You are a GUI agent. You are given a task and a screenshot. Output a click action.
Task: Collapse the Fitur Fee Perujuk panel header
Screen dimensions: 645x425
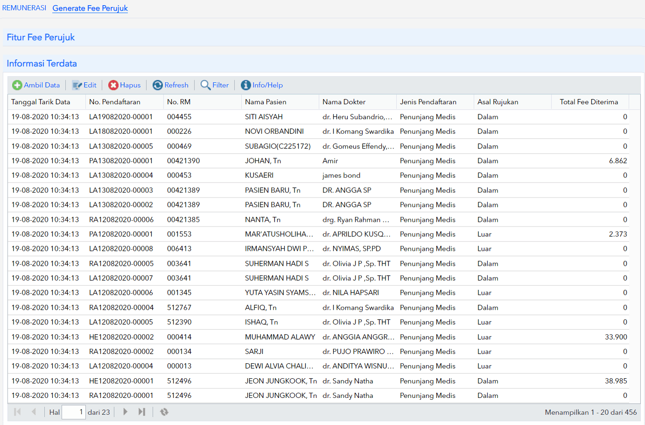coord(323,37)
